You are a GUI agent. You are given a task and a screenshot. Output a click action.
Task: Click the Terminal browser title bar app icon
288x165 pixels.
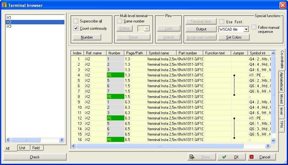coord(4,5)
